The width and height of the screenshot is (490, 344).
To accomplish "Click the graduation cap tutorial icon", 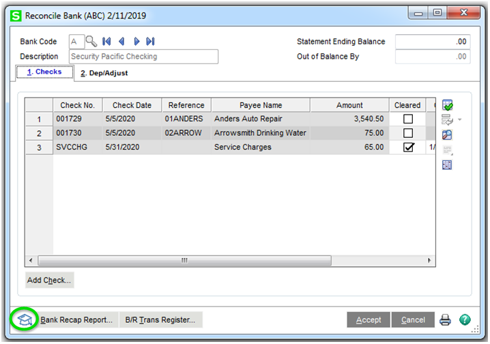I will (25, 319).
